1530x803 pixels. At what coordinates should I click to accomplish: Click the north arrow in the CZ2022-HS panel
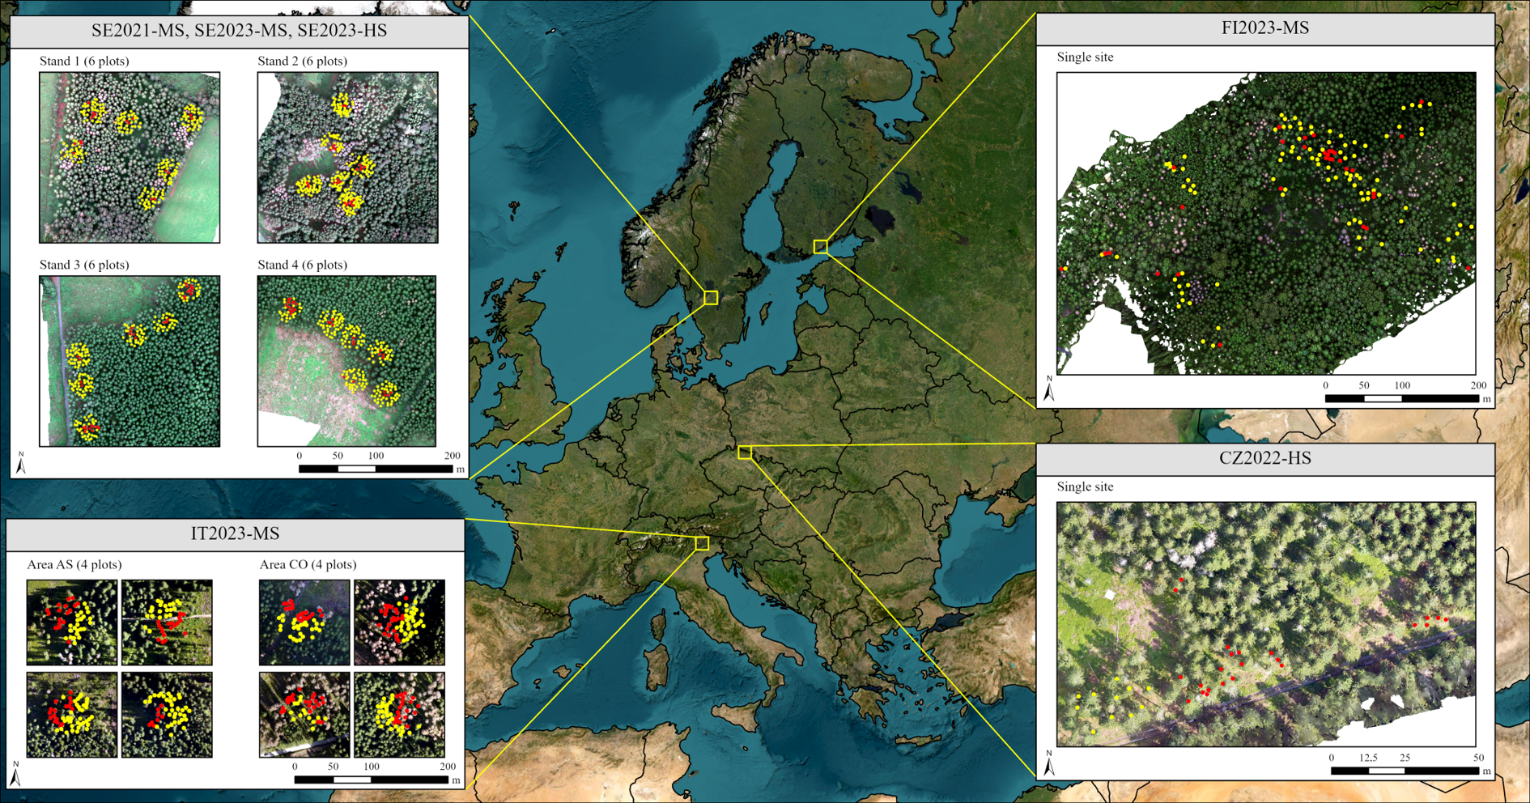point(1049,763)
